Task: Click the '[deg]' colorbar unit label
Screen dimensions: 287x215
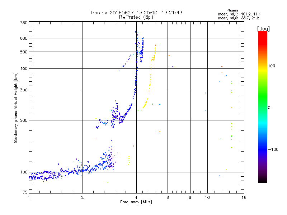Action: pos(263,29)
